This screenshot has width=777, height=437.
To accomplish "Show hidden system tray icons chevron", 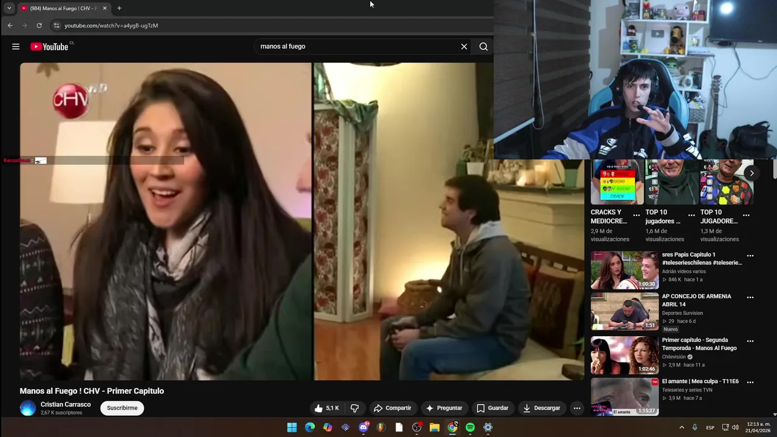I will [682, 427].
